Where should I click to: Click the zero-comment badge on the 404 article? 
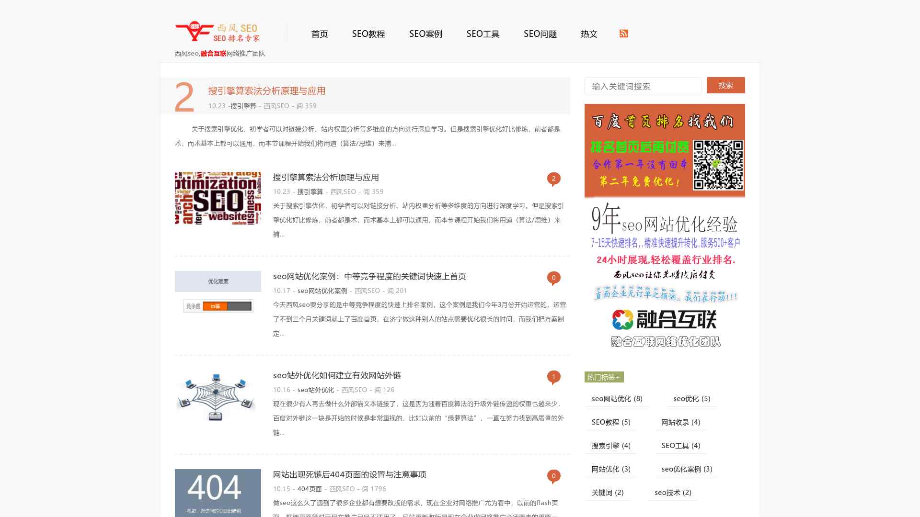tap(554, 476)
